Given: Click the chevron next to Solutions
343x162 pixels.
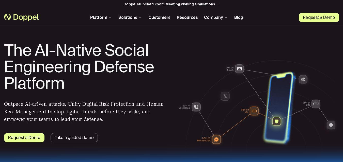Looking at the screenshot, I should [140, 17].
